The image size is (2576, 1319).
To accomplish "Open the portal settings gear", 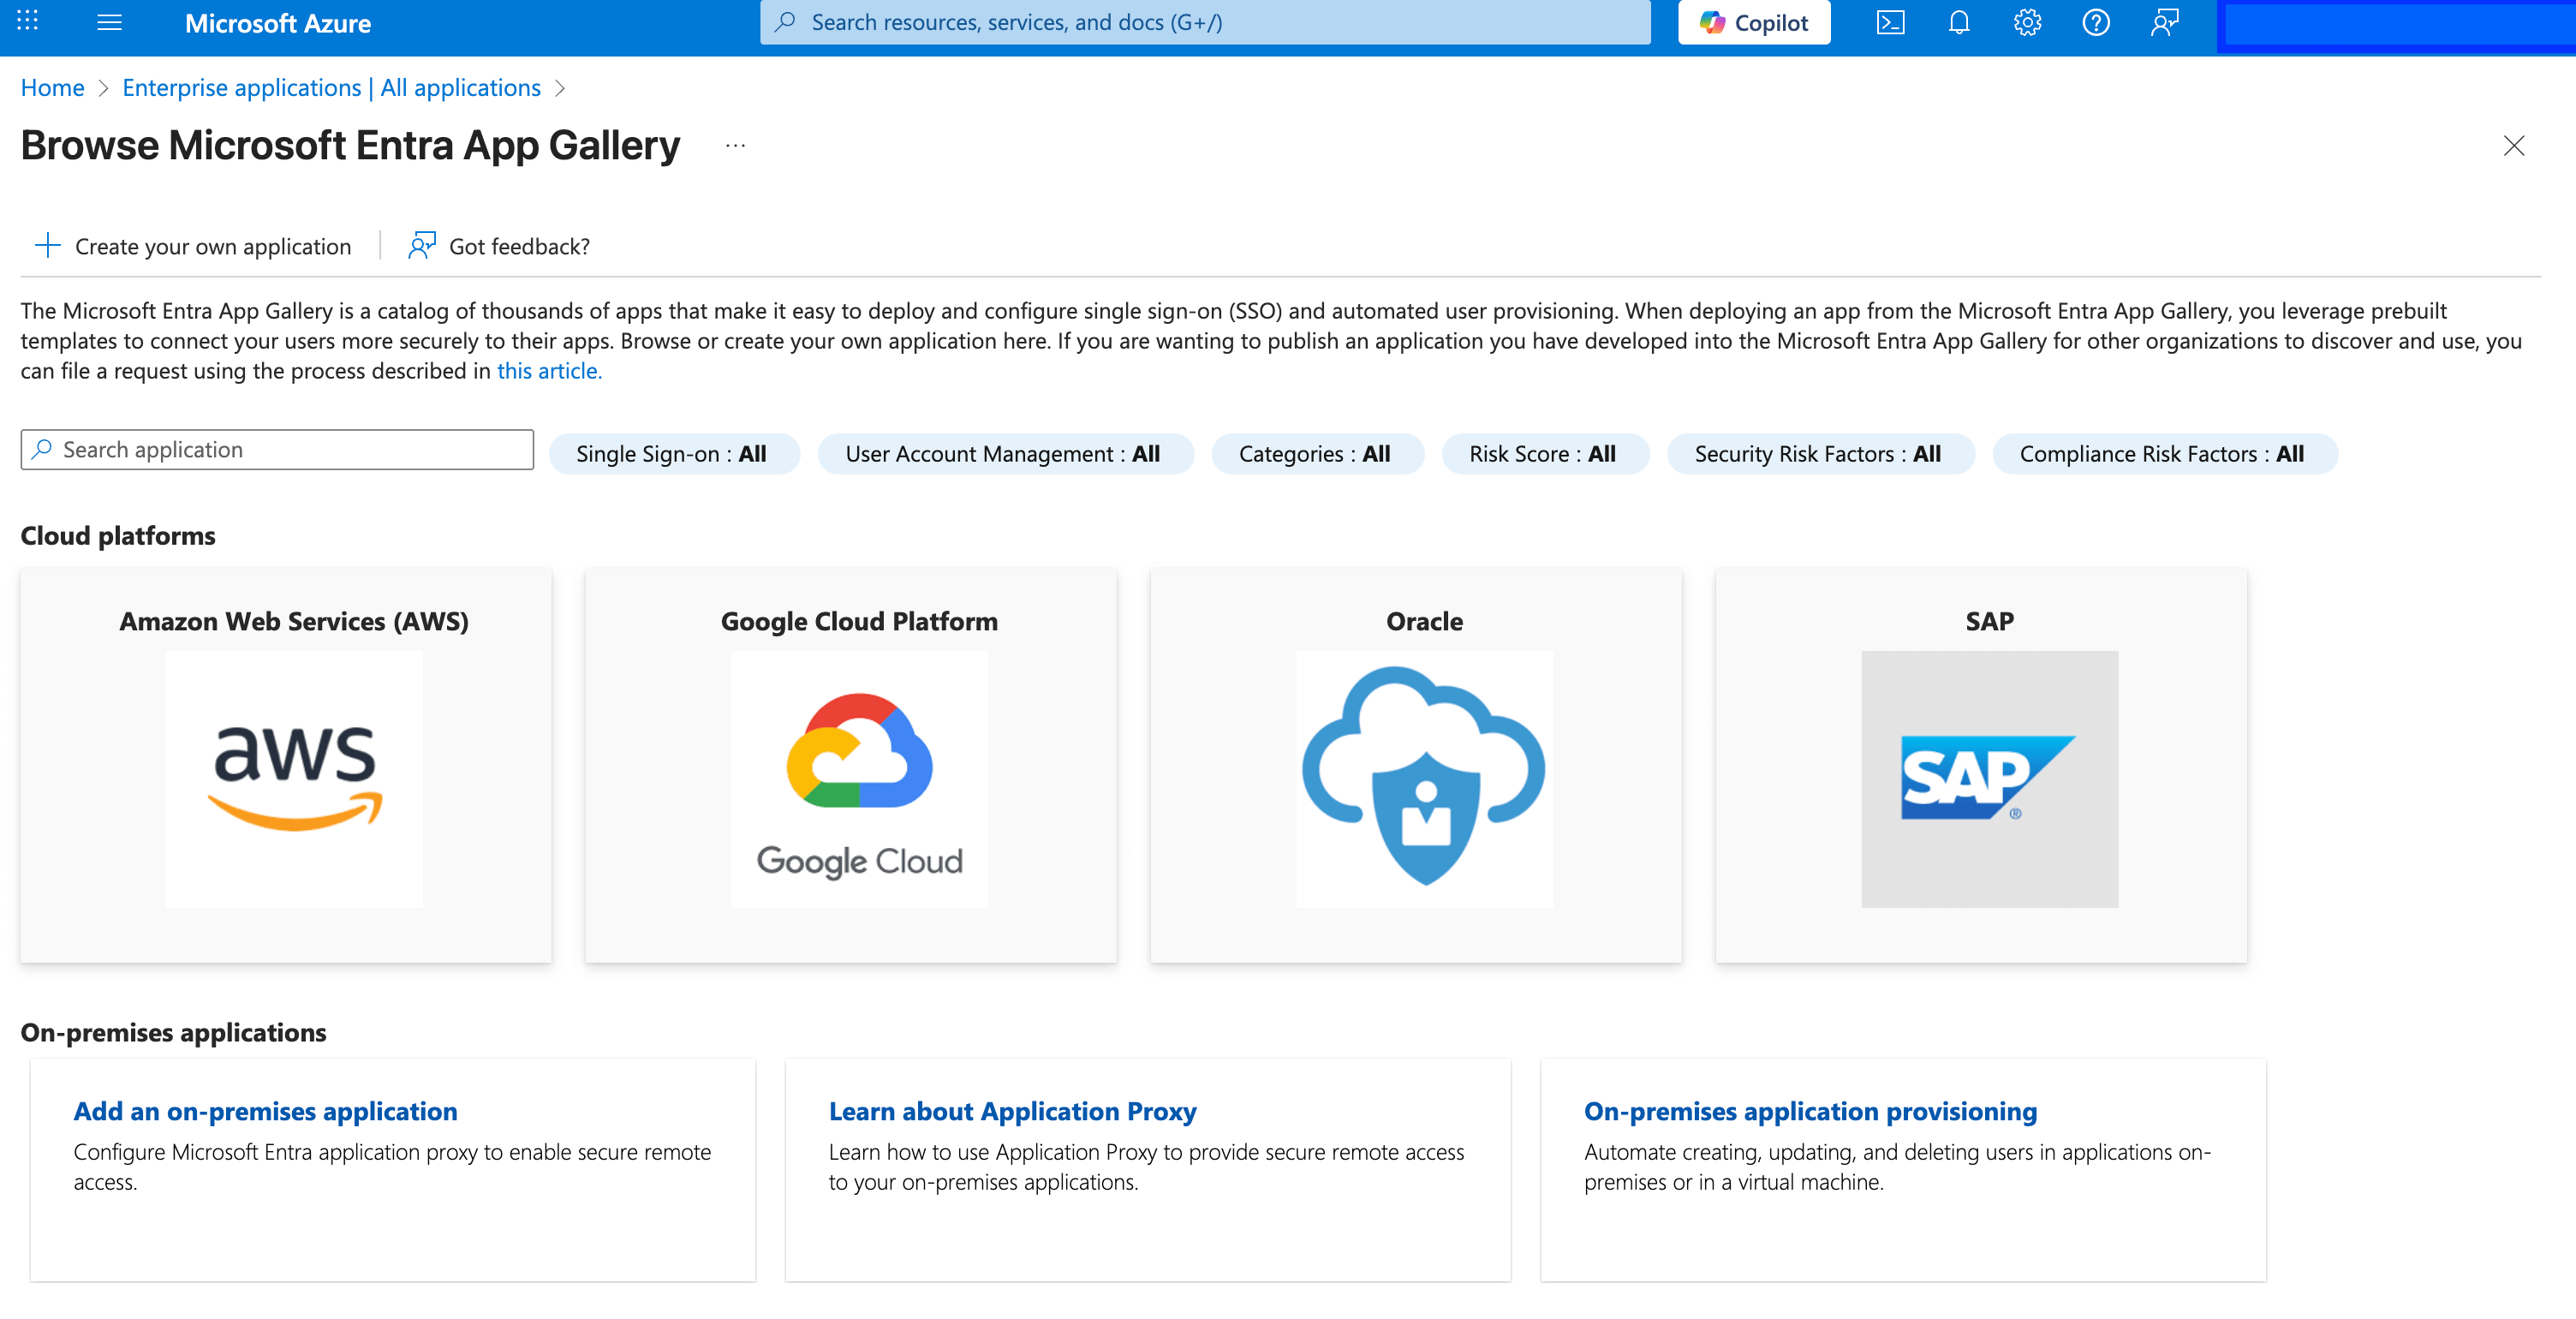I will coord(2026,23).
